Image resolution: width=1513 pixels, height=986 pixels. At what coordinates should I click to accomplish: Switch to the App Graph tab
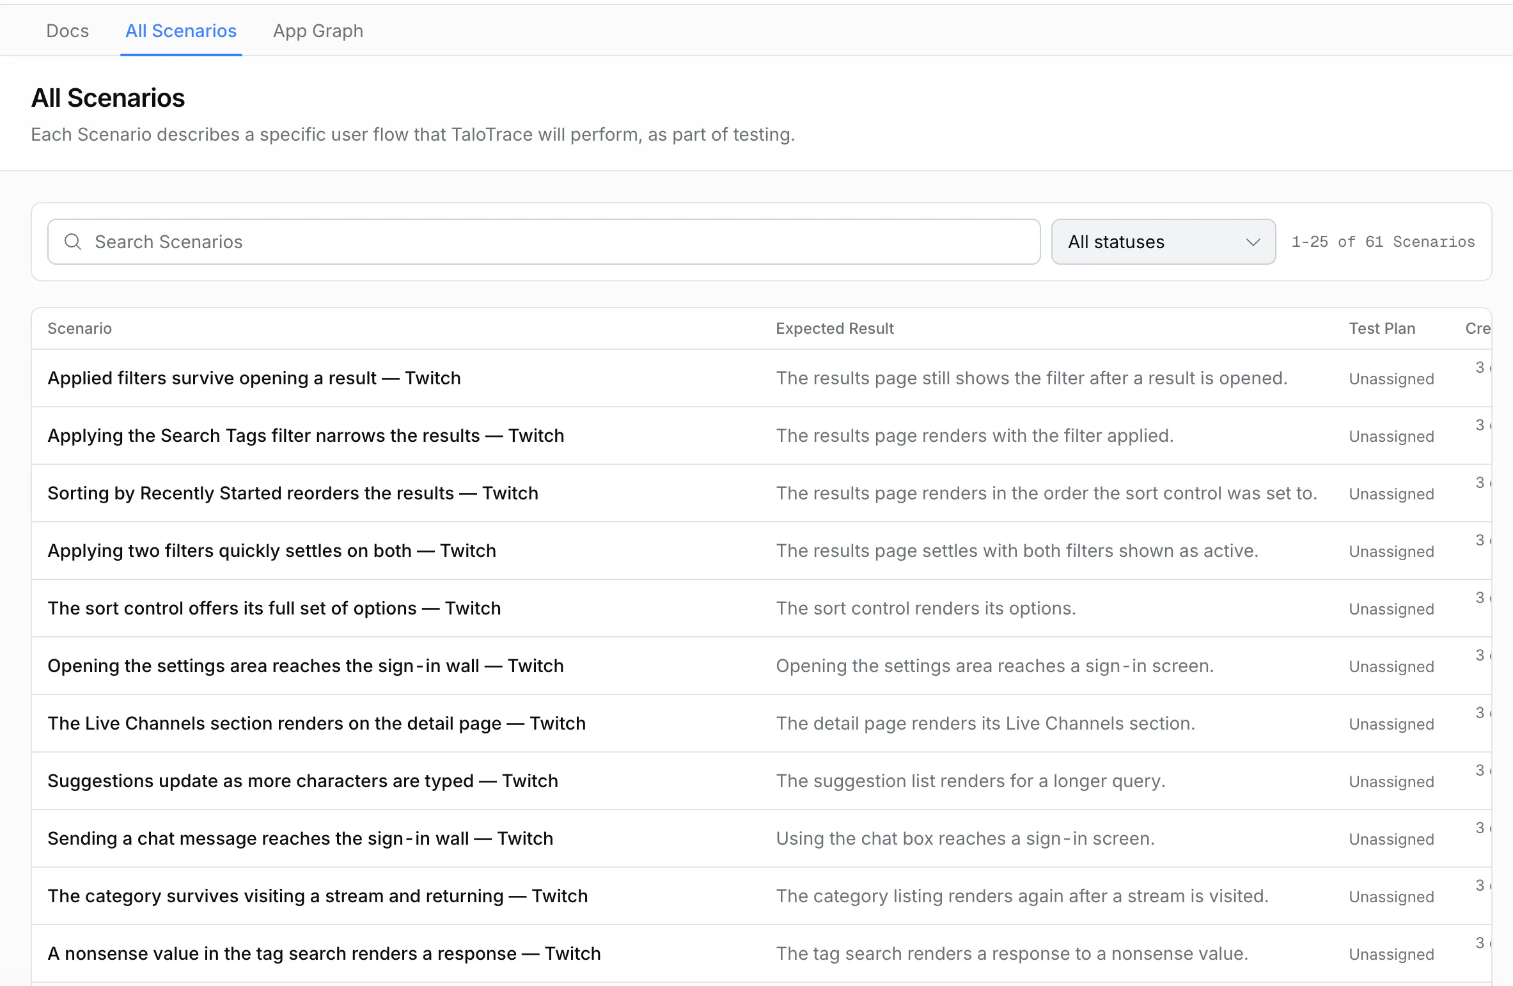pos(318,31)
